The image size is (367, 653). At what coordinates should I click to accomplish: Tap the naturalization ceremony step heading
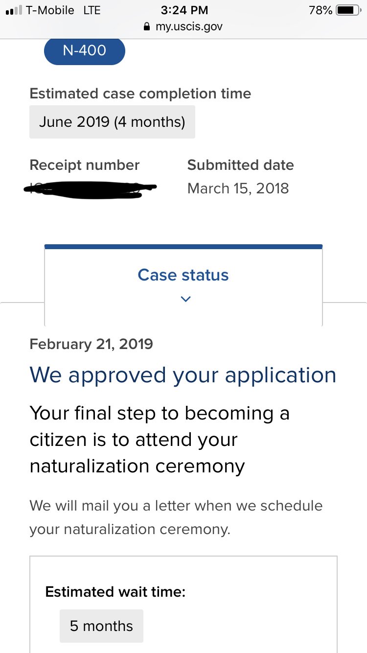point(160,440)
